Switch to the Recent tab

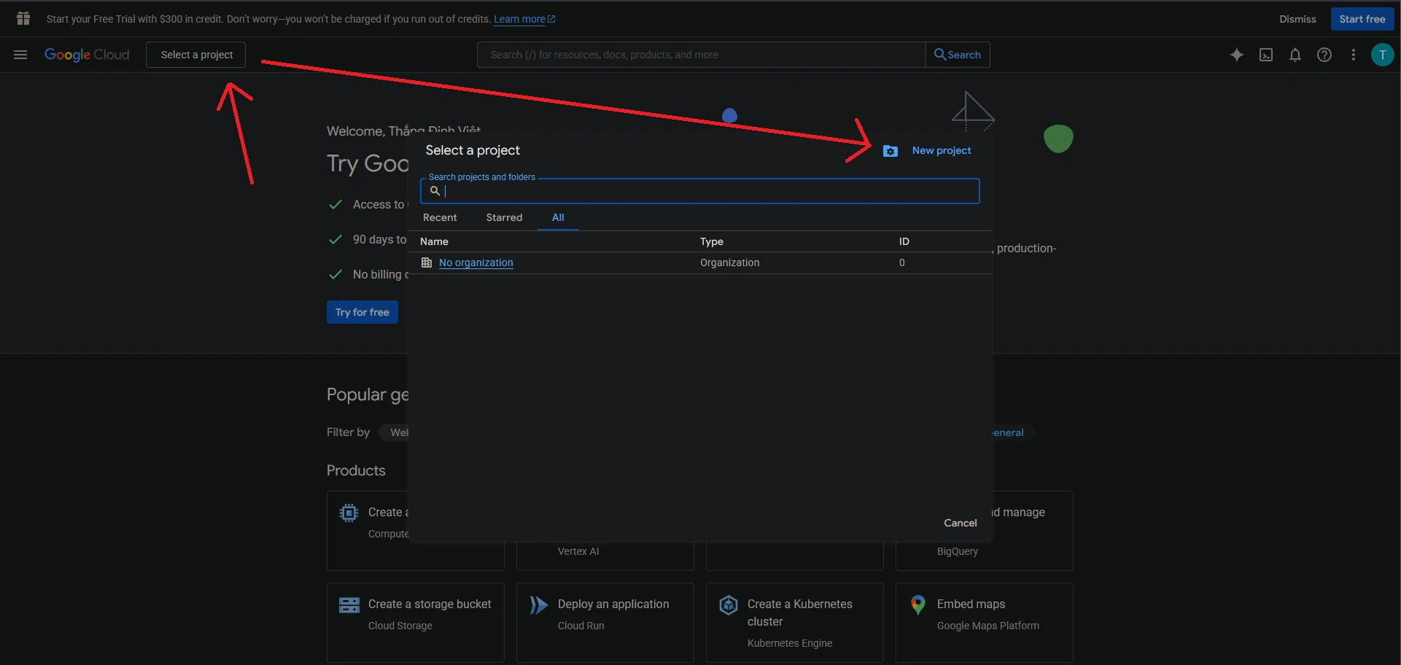[x=440, y=217]
